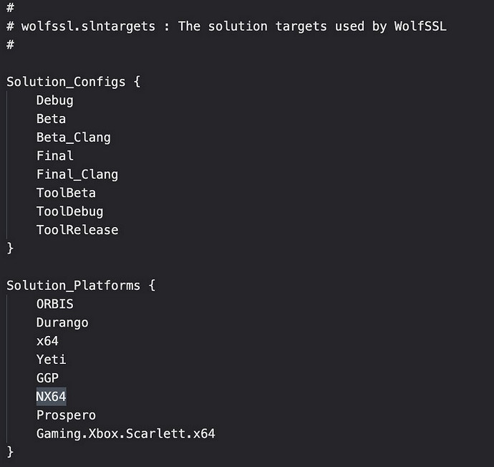
Task: Click the Solution_Platforms block header
Action: tap(73, 286)
